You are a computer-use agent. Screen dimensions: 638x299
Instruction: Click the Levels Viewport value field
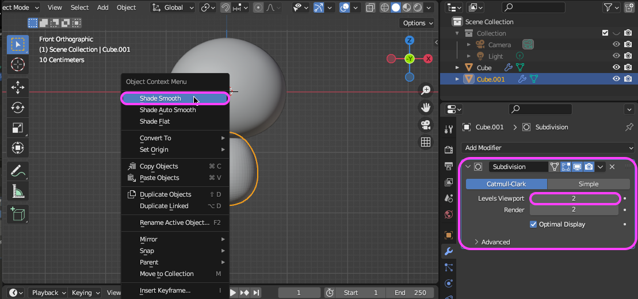pos(574,198)
